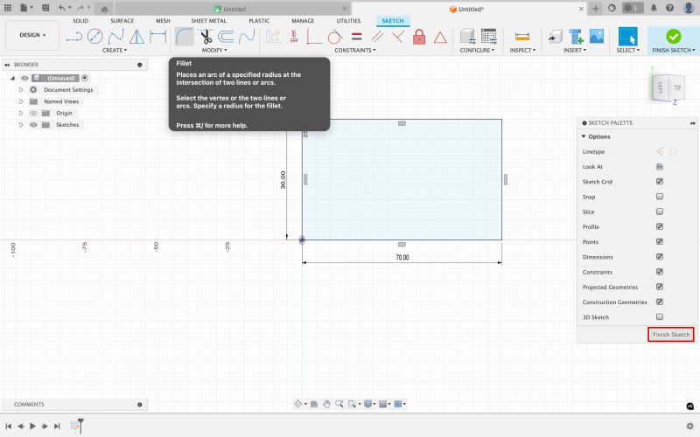
Task: Collapse the Options section in Sketch Palette
Action: 584,137
